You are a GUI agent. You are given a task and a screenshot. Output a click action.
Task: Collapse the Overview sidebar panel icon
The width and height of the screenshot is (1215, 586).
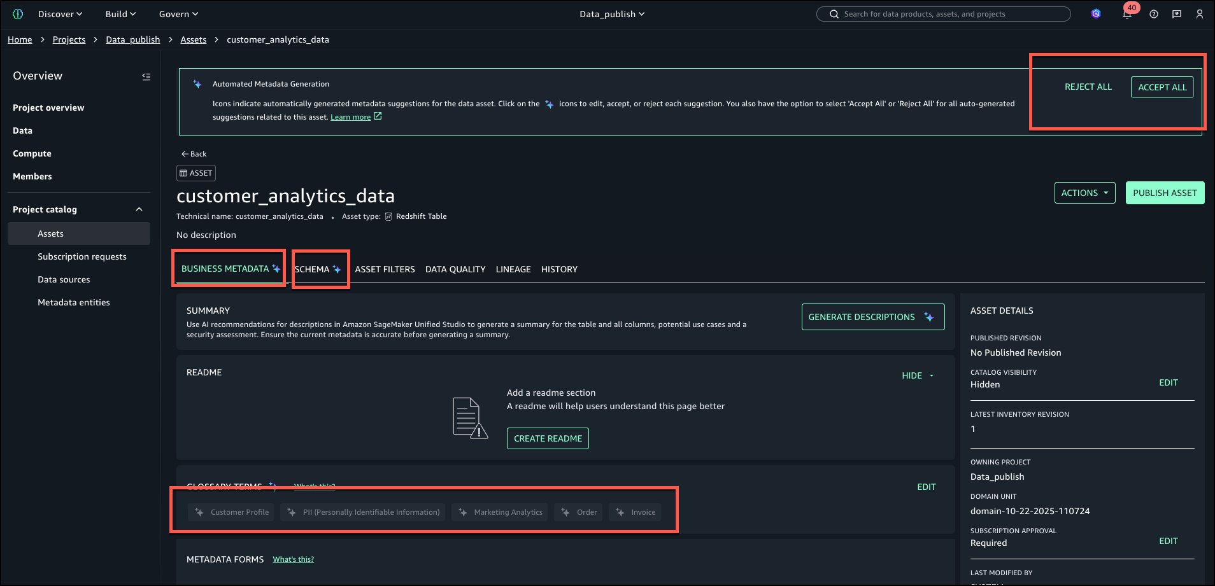point(146,76)
